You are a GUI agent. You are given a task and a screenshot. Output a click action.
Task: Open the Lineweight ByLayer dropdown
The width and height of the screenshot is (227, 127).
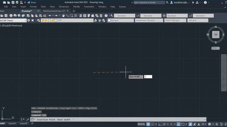175,20
